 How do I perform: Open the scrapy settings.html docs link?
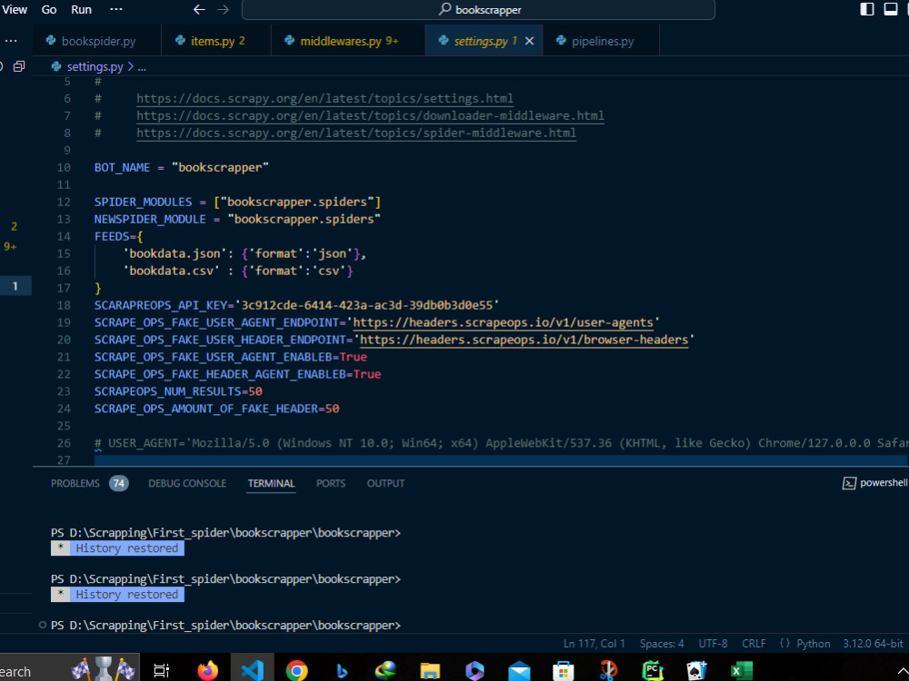[325, 98]
